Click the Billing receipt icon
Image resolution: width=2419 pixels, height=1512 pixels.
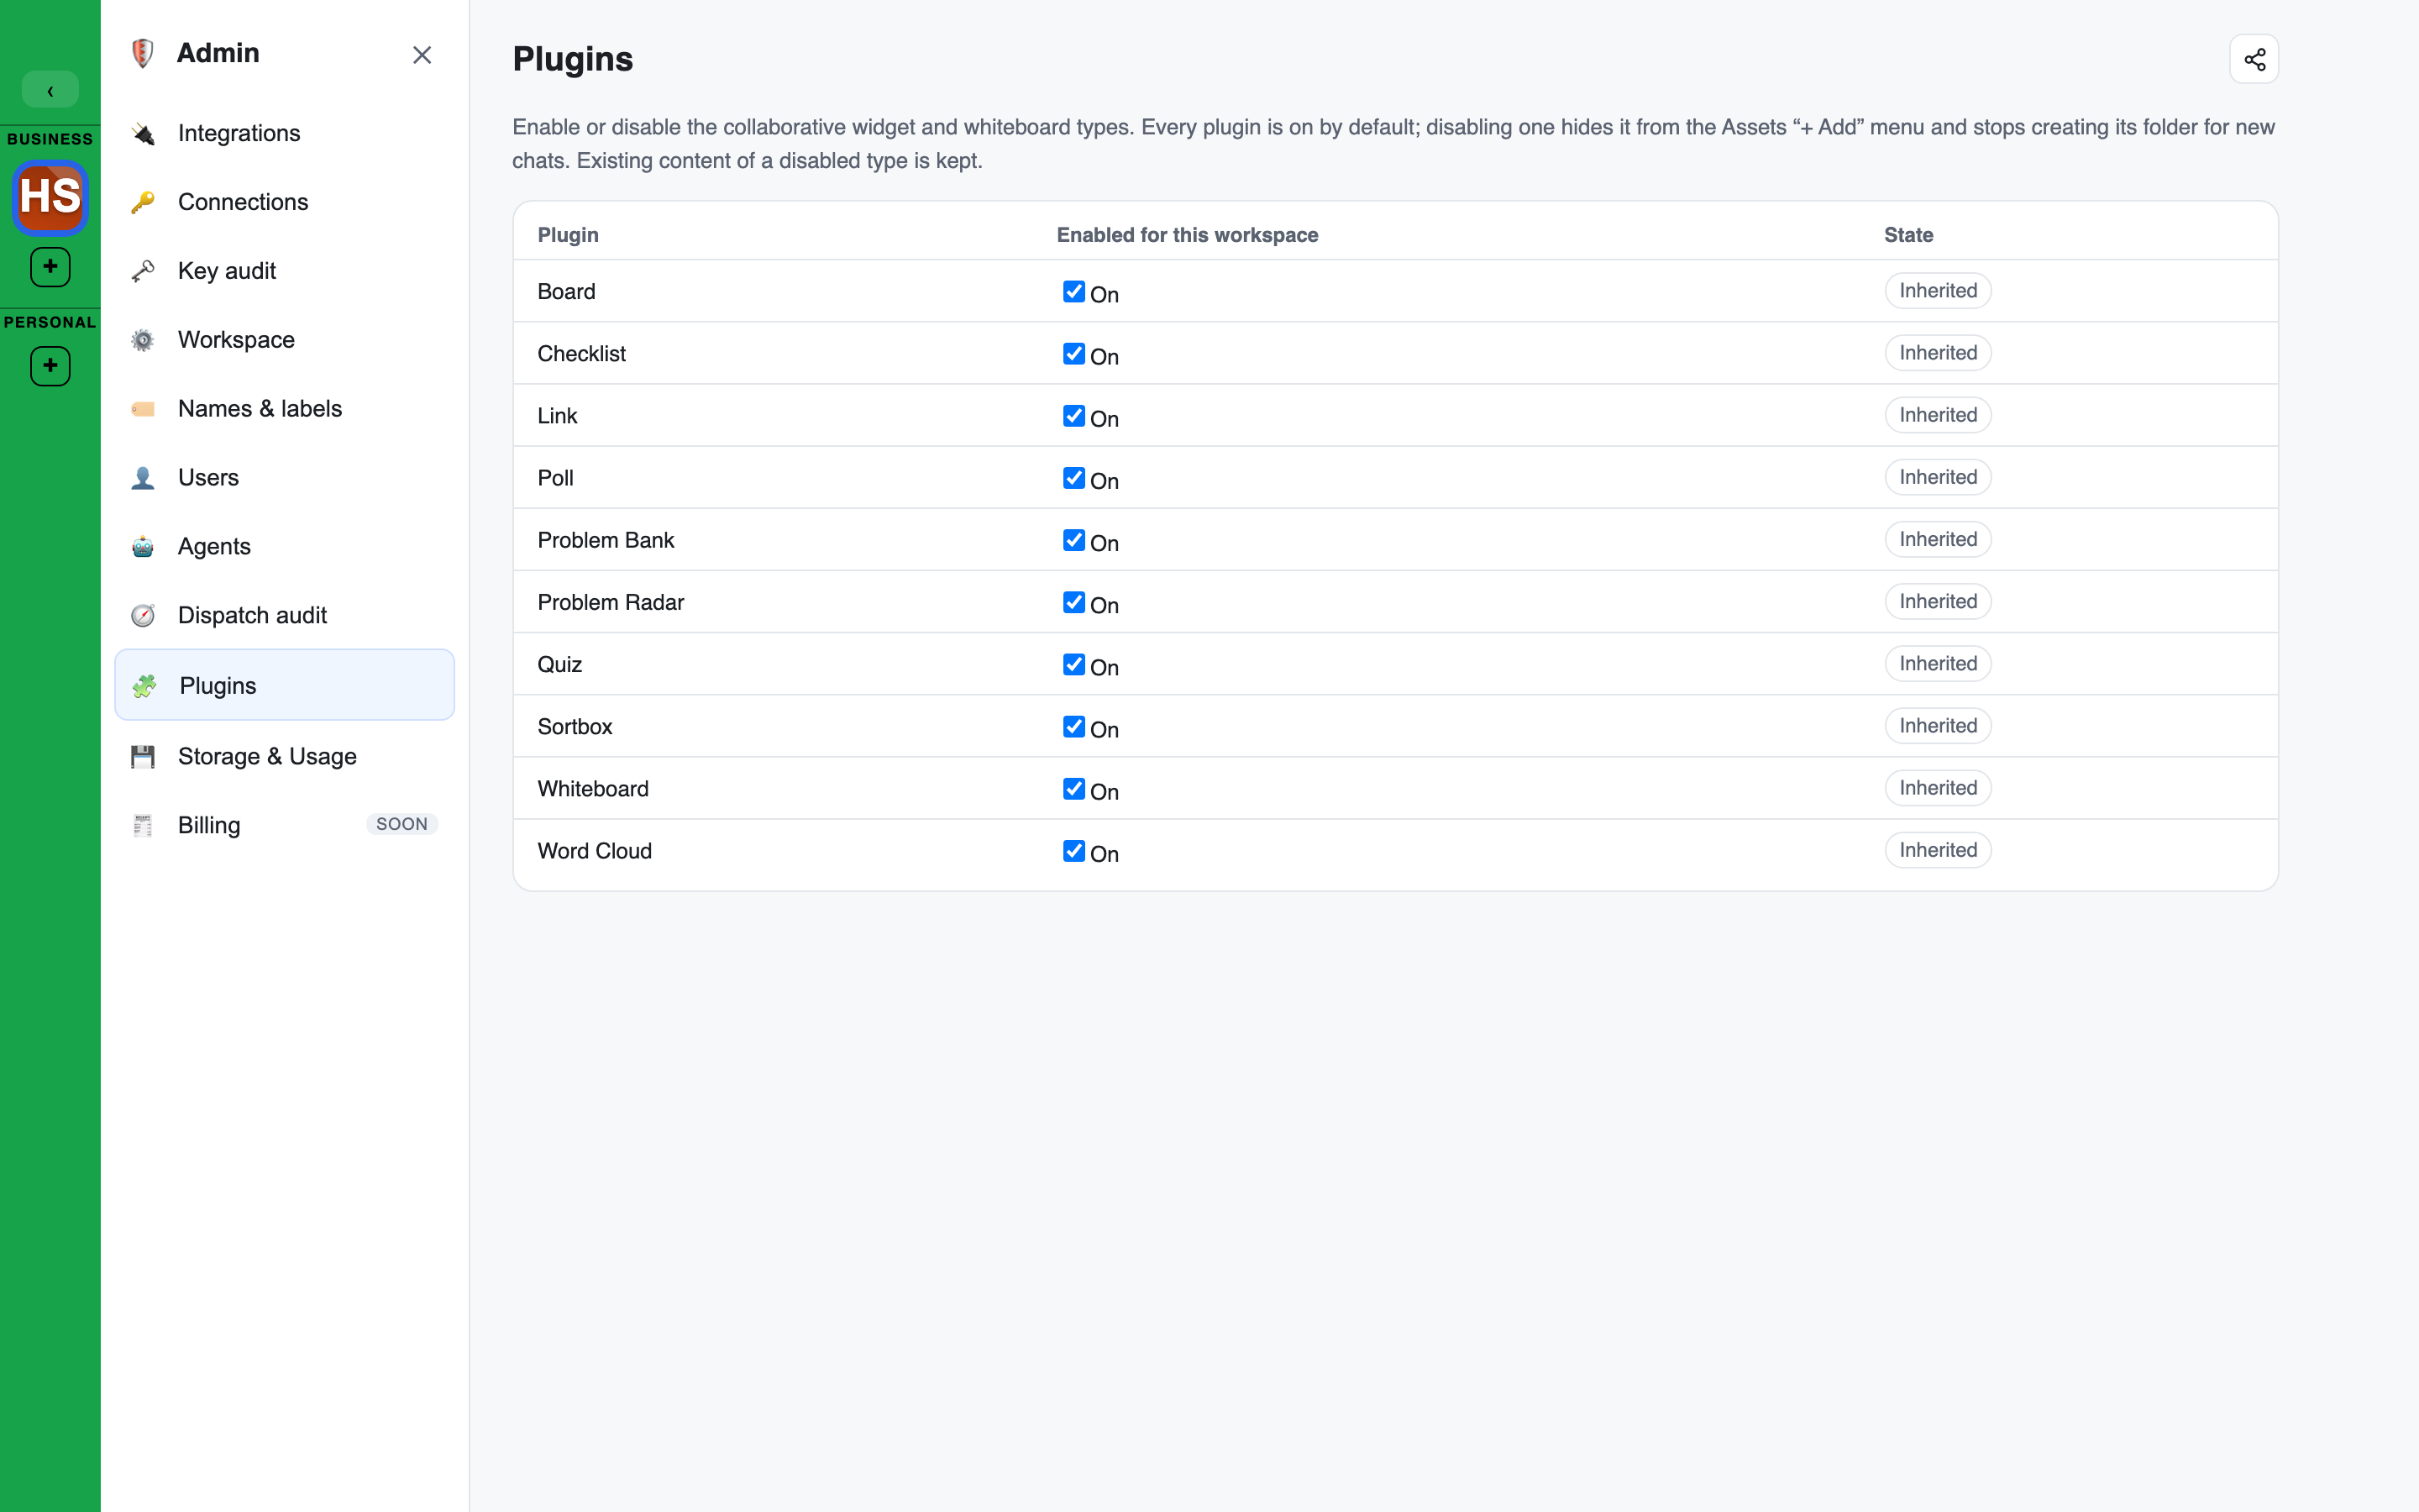click(x=143, y=826)
